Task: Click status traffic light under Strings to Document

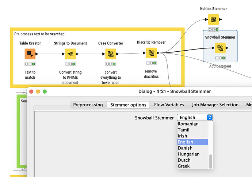Action: [x=70, y=64]
